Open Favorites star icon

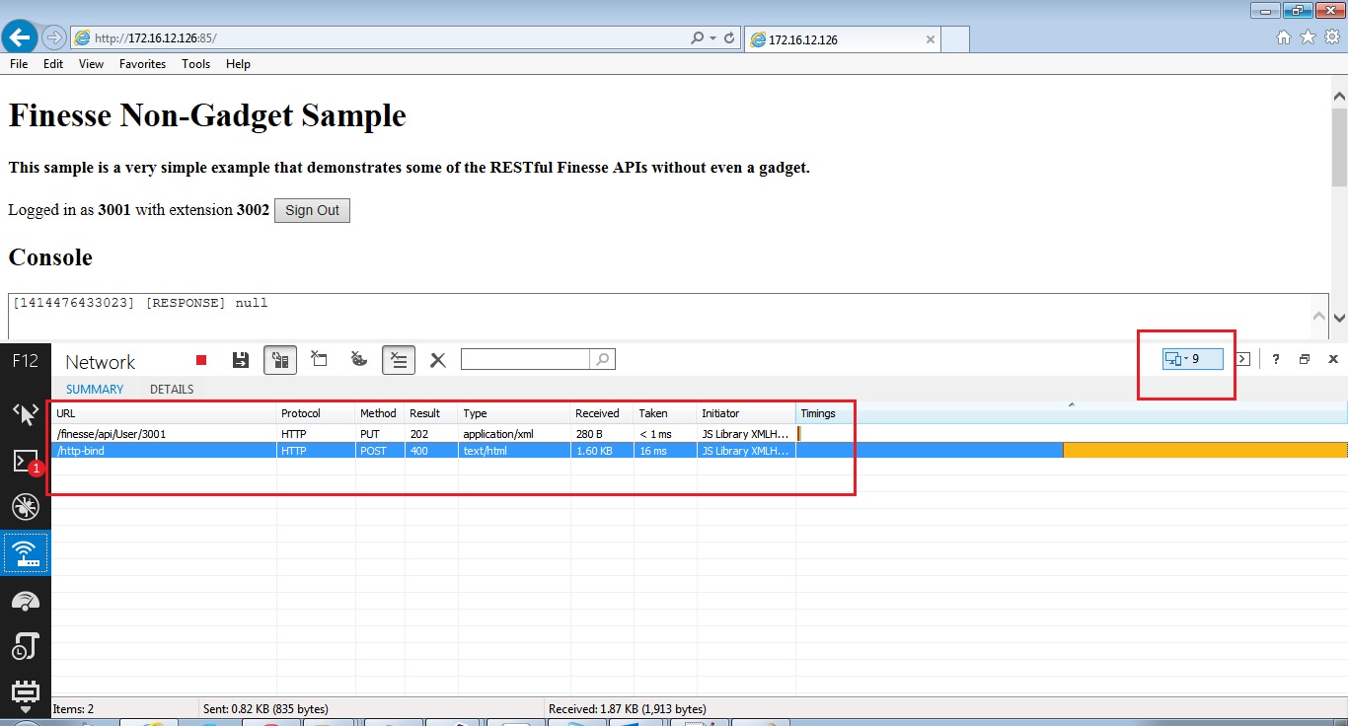click(1309, 37)
